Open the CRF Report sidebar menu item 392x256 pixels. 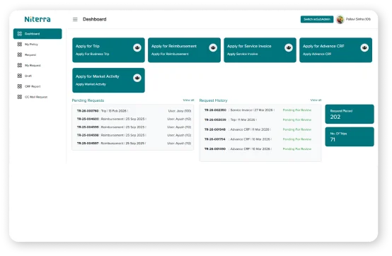tap(38, 86)
